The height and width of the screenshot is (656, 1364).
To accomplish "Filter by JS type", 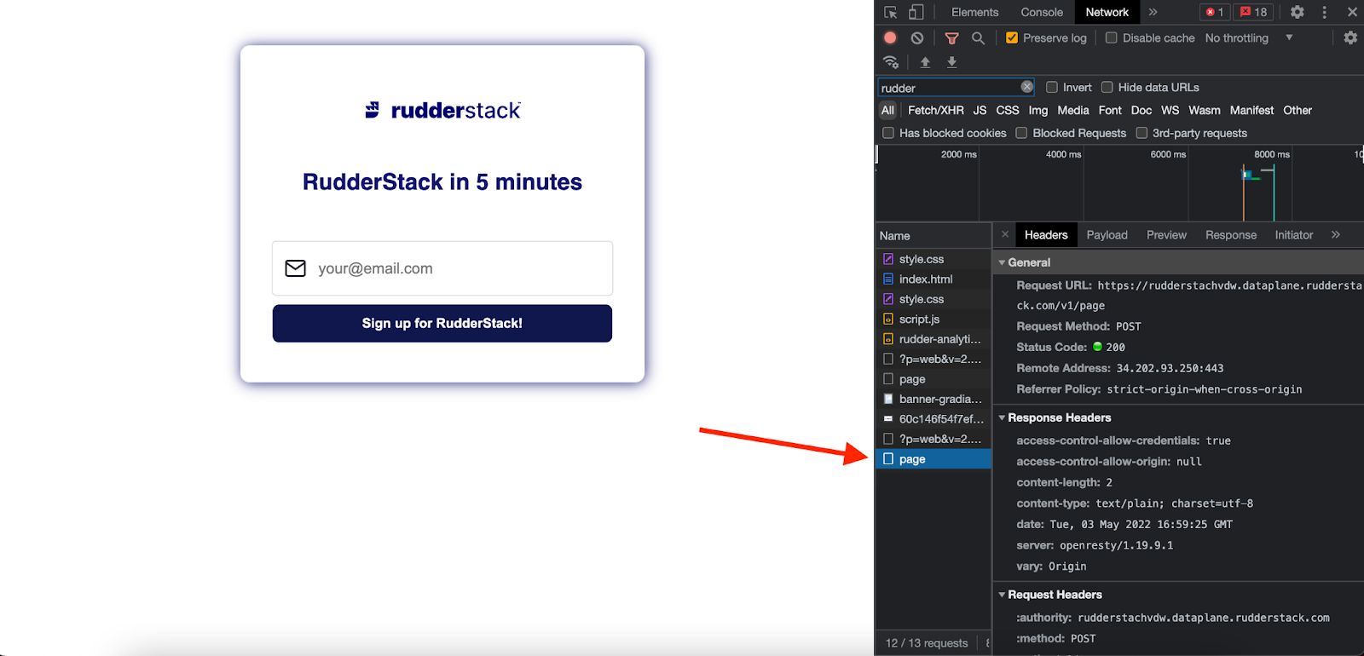I will click(980, 110).
